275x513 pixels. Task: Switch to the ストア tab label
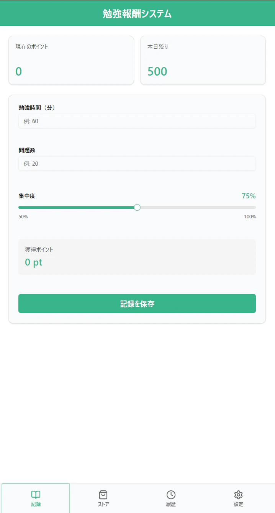pos(103,504)
